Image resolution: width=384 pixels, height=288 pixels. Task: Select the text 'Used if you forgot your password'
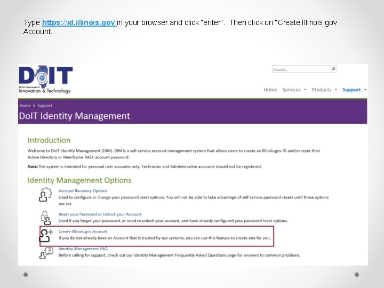90,221
